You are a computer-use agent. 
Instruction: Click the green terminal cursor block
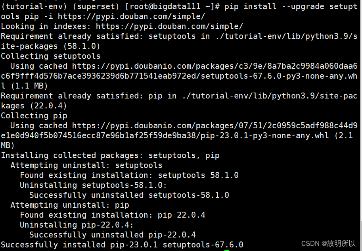226,249
